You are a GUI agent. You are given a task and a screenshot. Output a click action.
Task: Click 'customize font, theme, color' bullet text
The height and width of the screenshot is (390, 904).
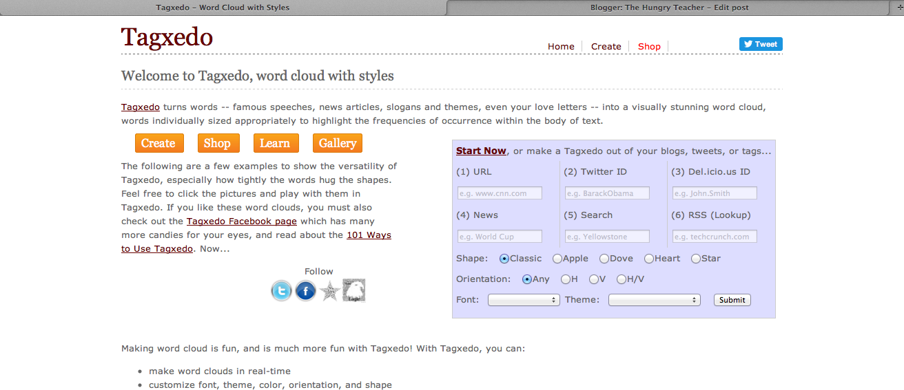[x=270, y=384]
